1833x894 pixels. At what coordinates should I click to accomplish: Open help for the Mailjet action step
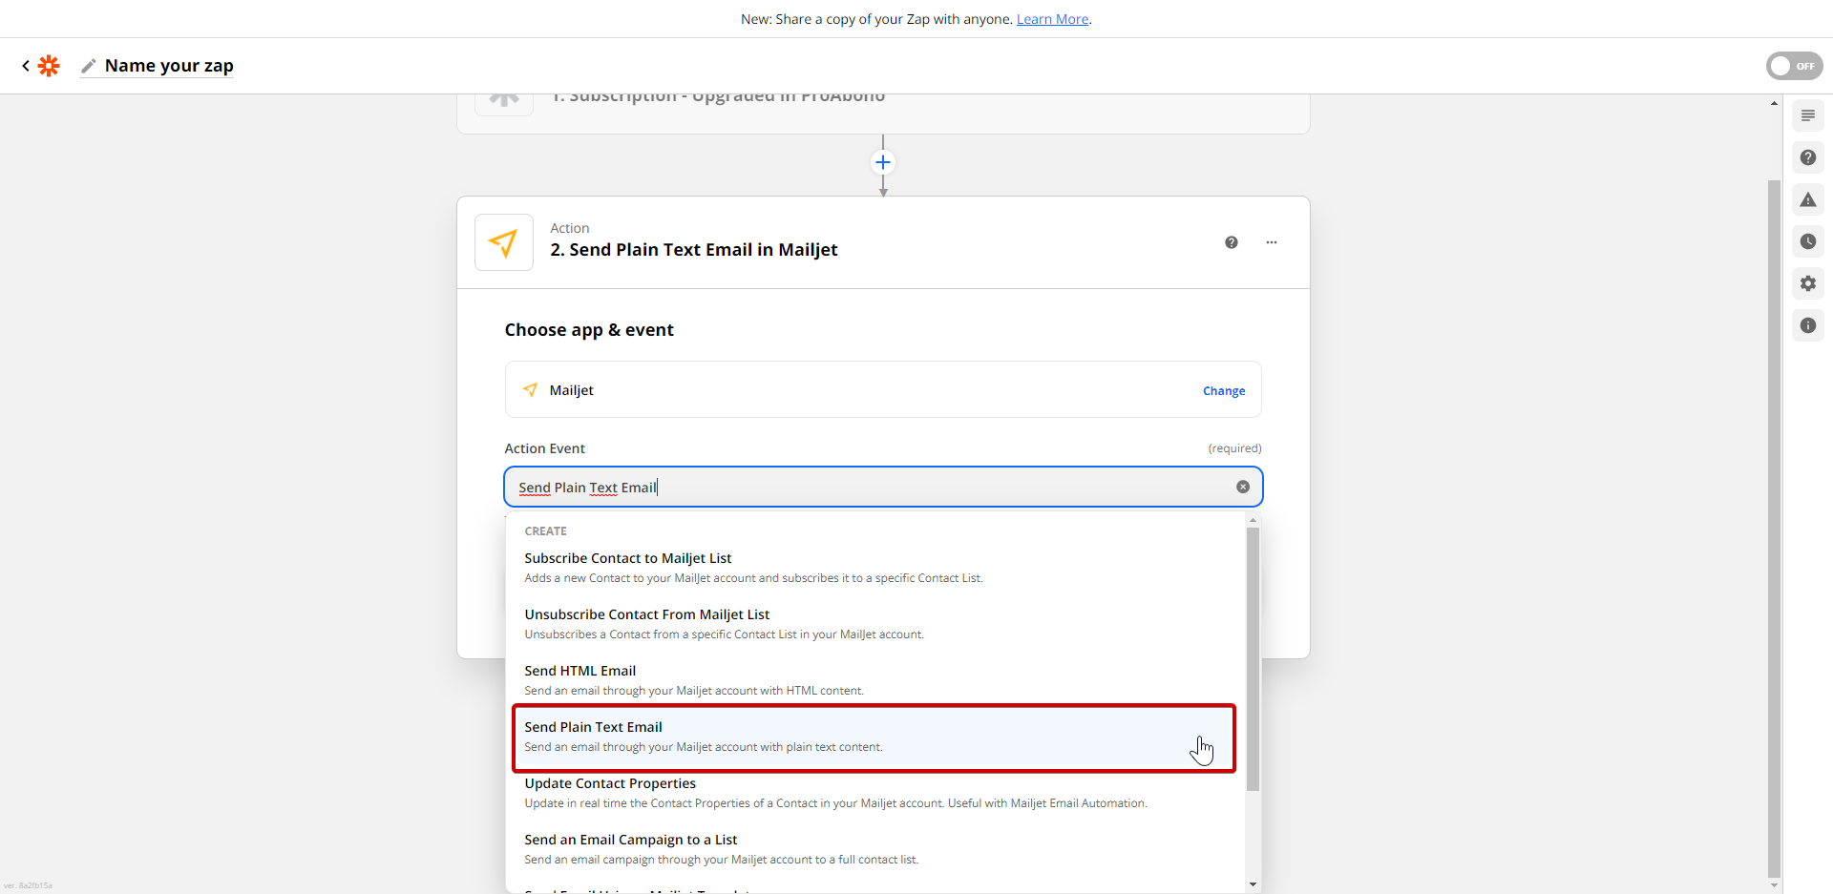pos(1232,242)
